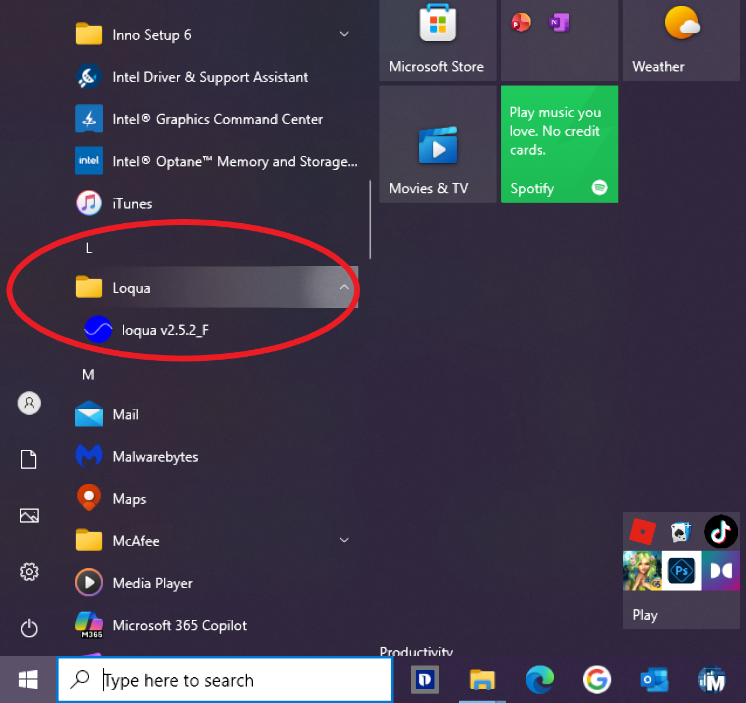
Task: Launch Media Player
Action: click(215, 583)
